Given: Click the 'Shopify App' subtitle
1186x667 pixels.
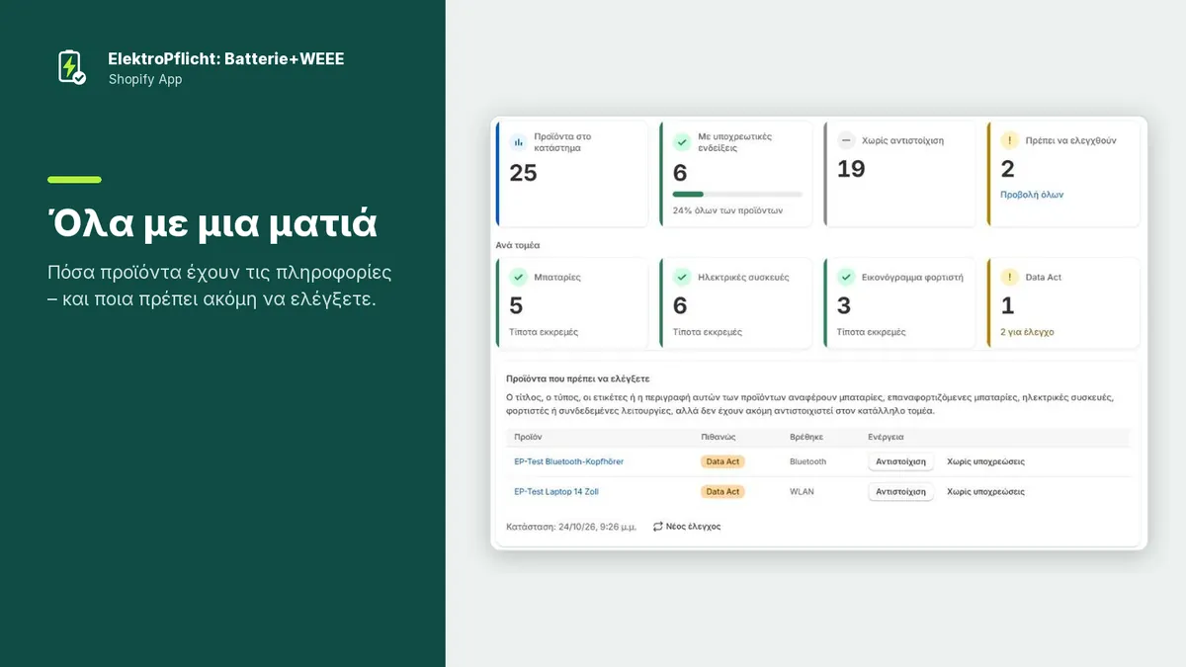Looking at the screenshot, I should click(x=145, y=79).
